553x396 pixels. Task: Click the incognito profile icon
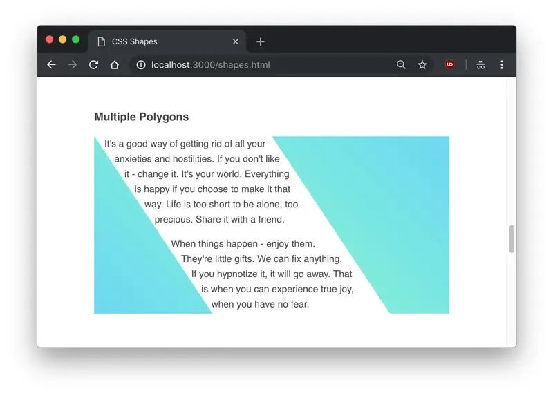(x=480, y=65)
